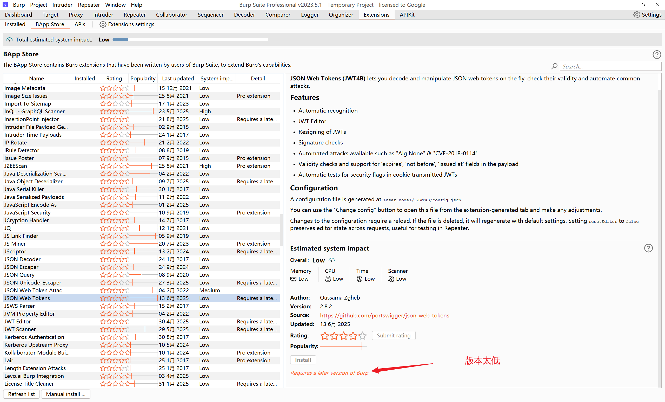Click the fifth star in Rating row
Image resolution: width=665 pixels, height=402 pixels.
click(x=363, y=335)
